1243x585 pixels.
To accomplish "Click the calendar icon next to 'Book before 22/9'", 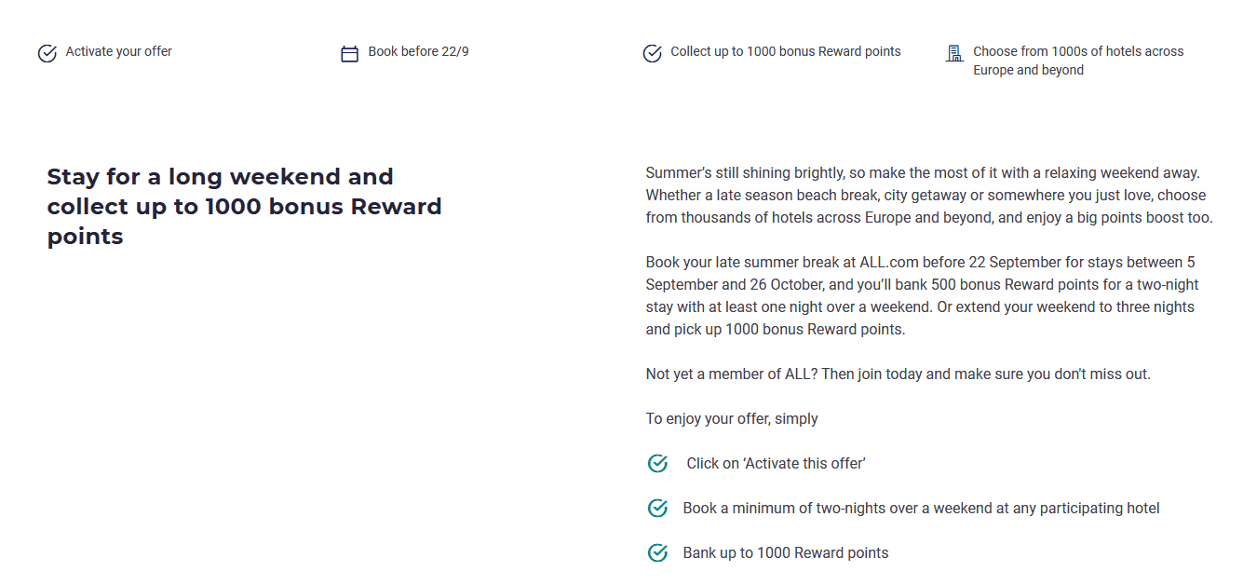I will click(349, 54).
